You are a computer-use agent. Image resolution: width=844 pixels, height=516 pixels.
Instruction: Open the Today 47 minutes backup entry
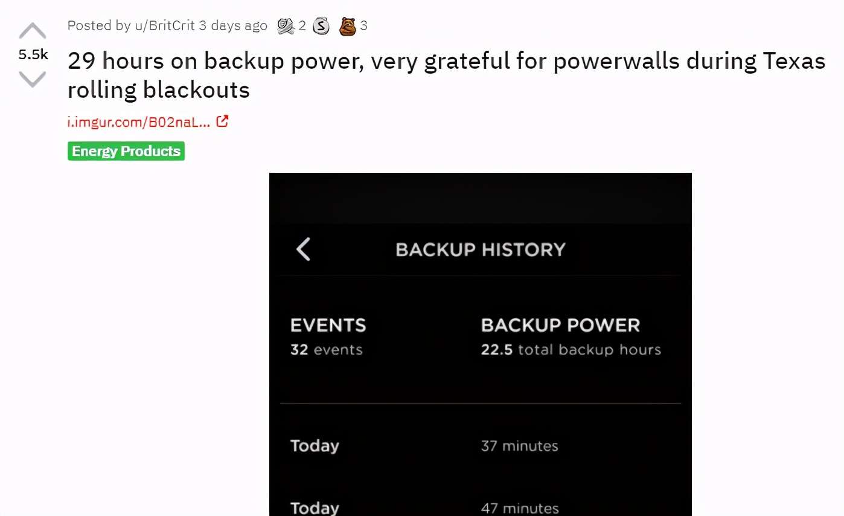tap(480, 508)
